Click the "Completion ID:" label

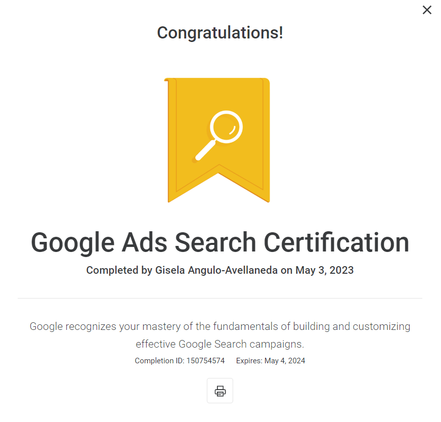160,361
